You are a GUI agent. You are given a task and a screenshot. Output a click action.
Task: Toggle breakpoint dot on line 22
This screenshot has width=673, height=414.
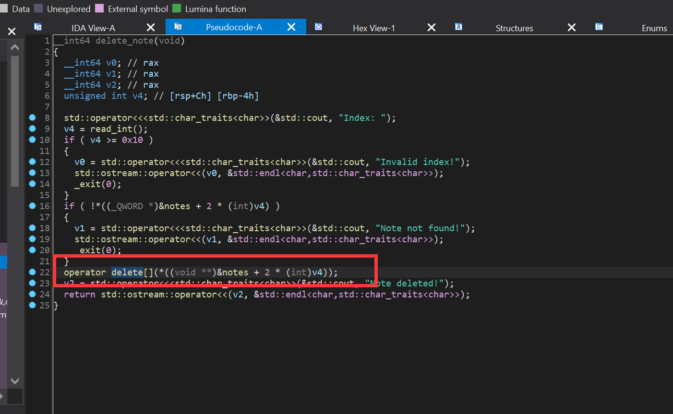pos(32,272)
